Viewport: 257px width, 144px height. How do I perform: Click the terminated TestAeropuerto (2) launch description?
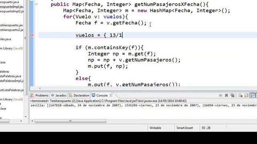point(108,101)
